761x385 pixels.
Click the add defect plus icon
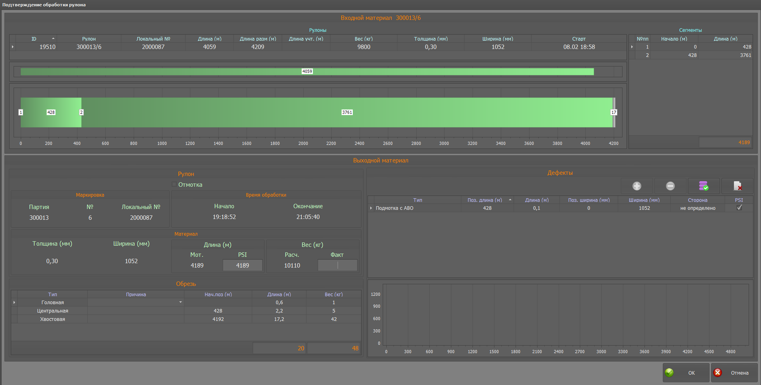[636, 186]
